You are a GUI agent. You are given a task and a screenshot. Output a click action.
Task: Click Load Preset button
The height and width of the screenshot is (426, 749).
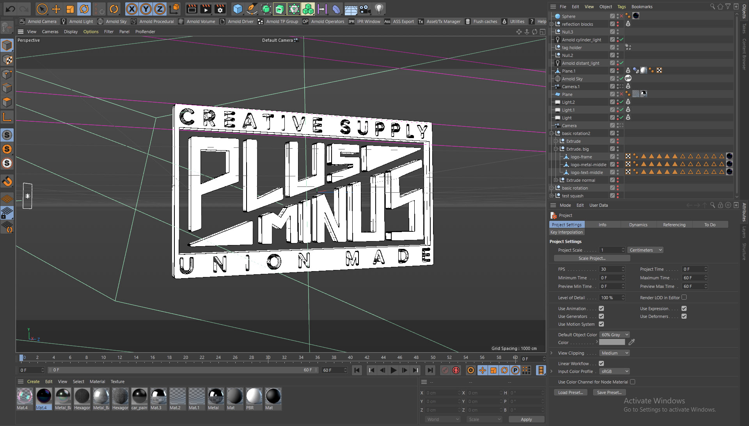[x=570, y=392]
